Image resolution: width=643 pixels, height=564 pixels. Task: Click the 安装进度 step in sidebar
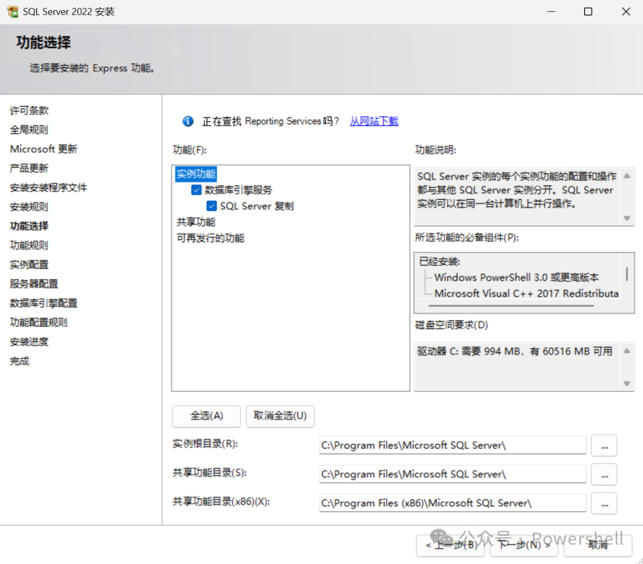[x=29, y=342]
